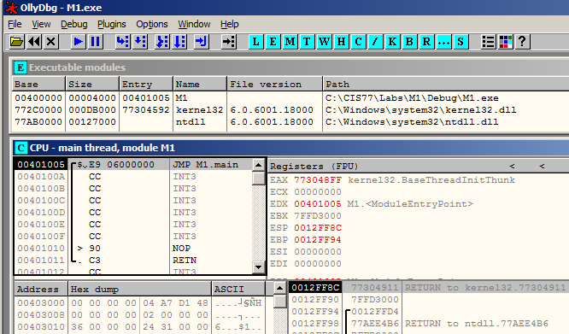Open the View menu
This screenshot has width=569, height=334.
click(x=41, y=24)
